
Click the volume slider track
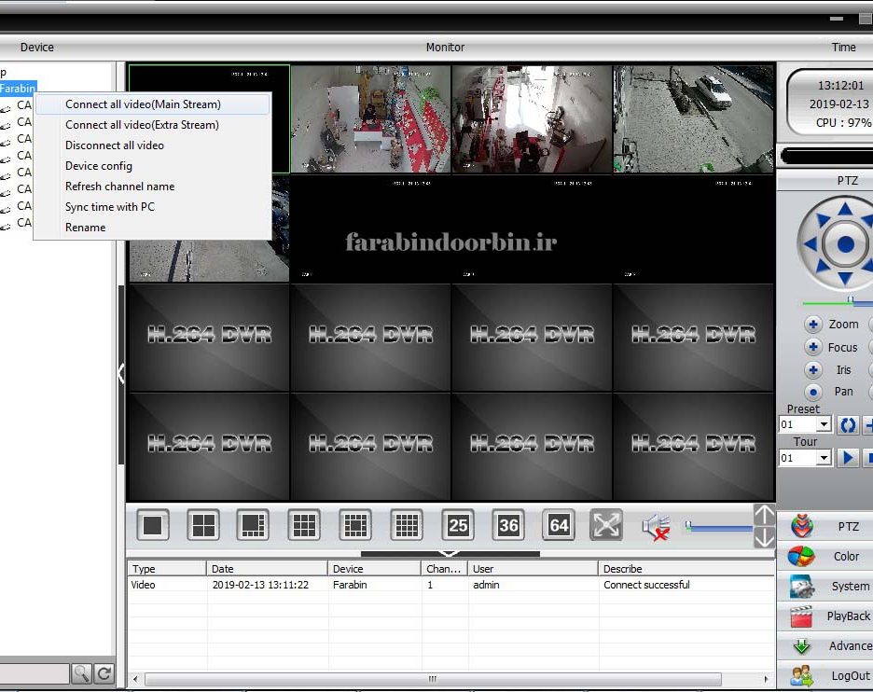tap(718, 529)
